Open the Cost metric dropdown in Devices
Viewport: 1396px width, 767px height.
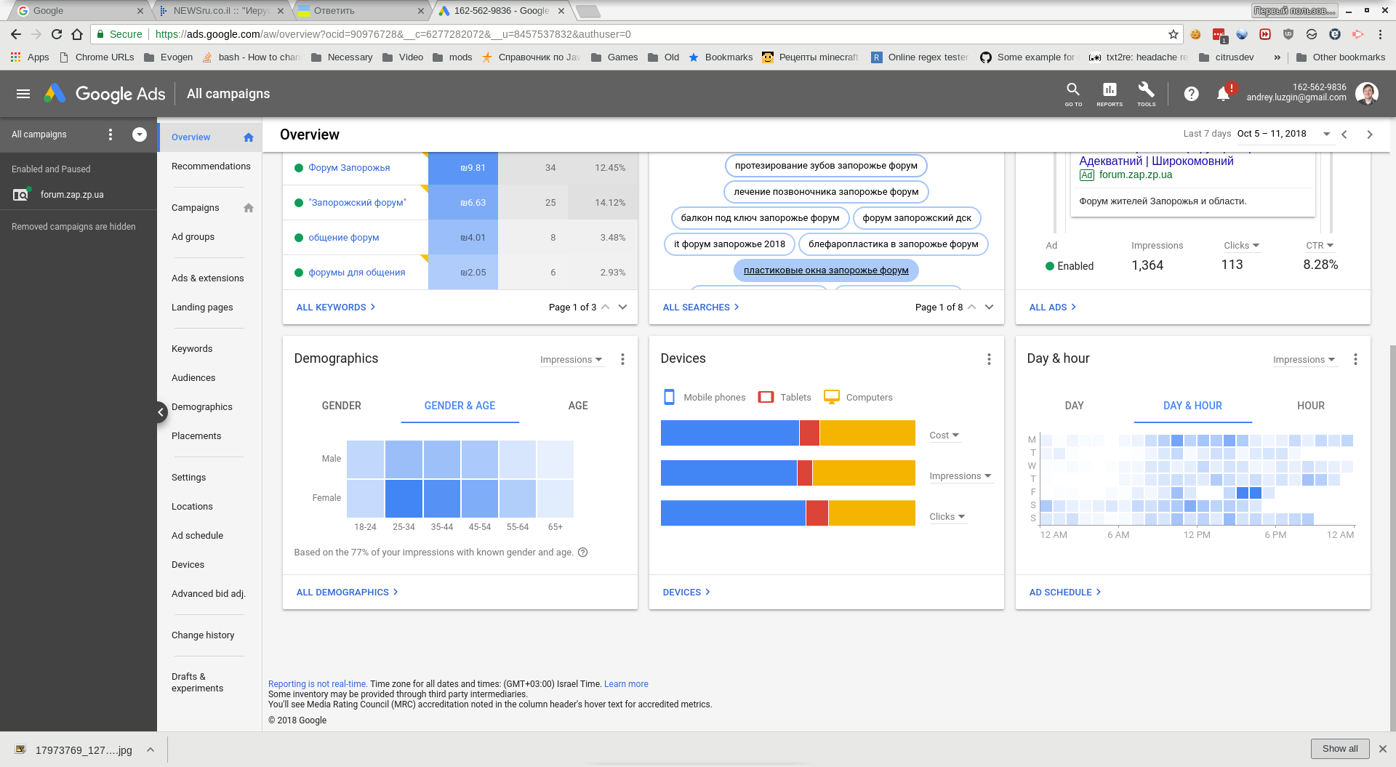click(944, 435)
